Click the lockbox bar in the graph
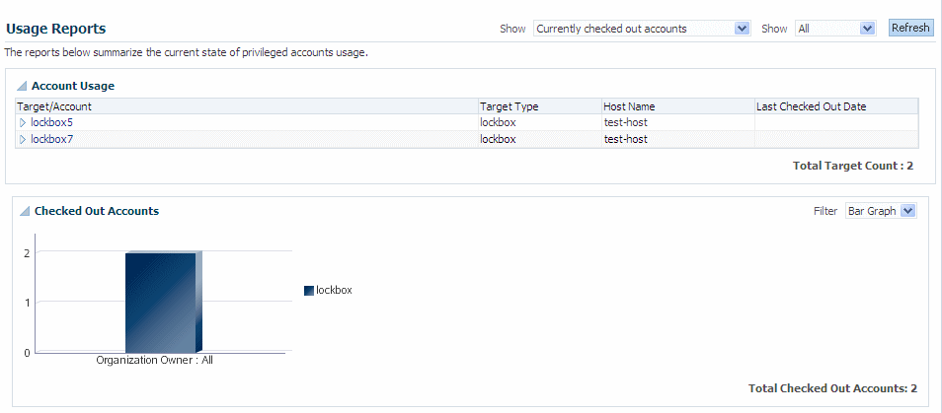 click(163, 302)
